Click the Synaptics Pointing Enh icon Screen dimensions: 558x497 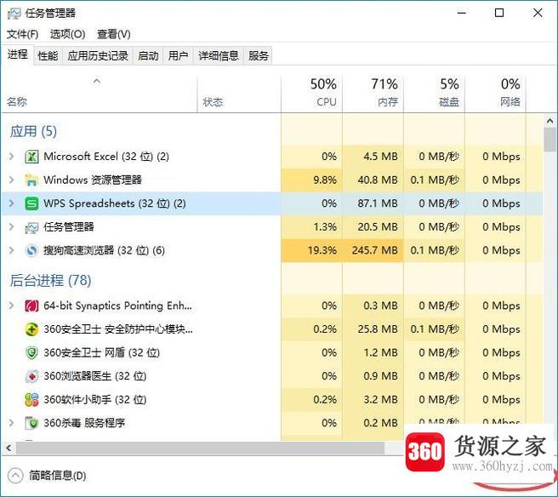pyautogui.click(x=31, y=306)
